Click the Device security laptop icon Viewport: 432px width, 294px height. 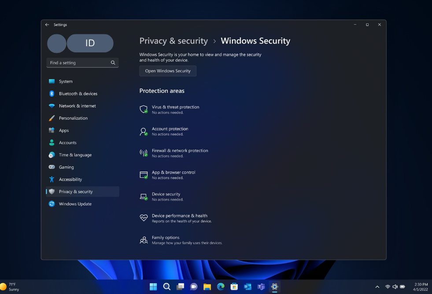144,197
